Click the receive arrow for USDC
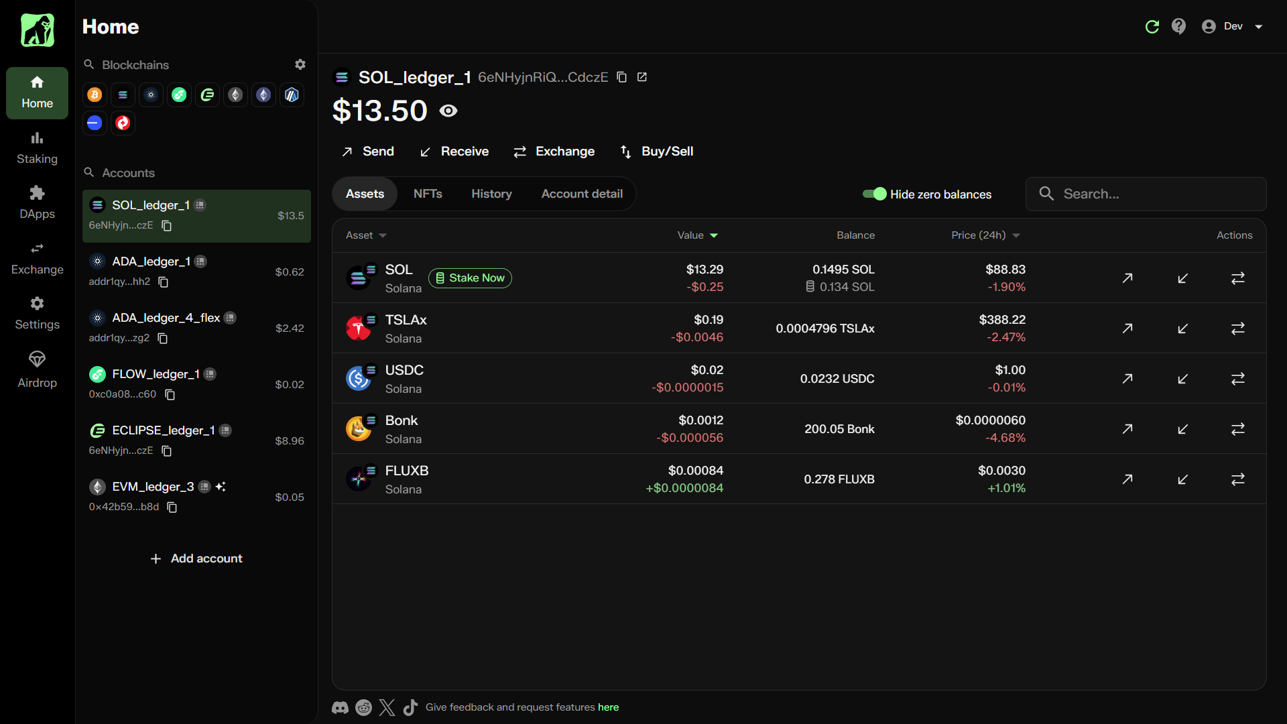This screenshot has width=1287, height=724. pyautogui.click(x=1182, y=379)
